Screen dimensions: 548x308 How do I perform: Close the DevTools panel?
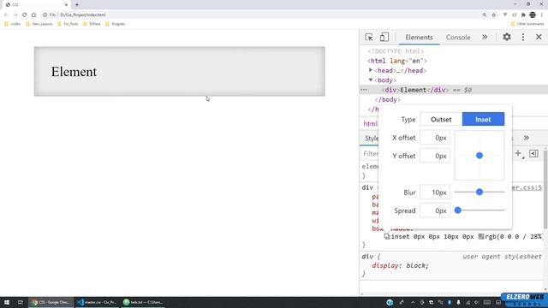coord(539,37)
